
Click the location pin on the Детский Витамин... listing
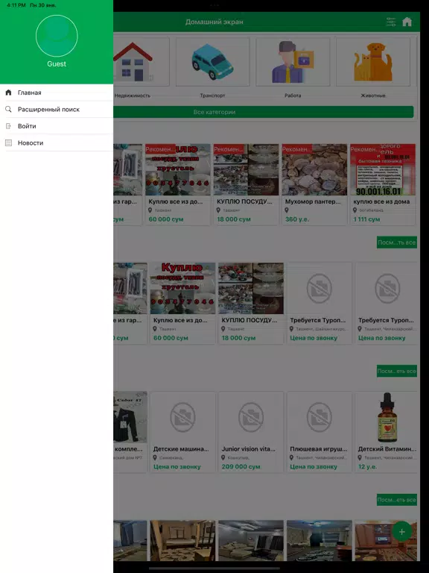[360, 457]
